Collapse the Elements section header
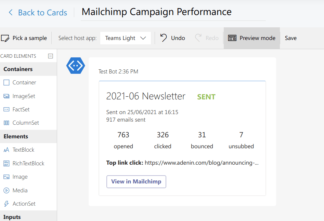This screenshot has height=221, width=324. pyautogui.click(x=28, y=136)
